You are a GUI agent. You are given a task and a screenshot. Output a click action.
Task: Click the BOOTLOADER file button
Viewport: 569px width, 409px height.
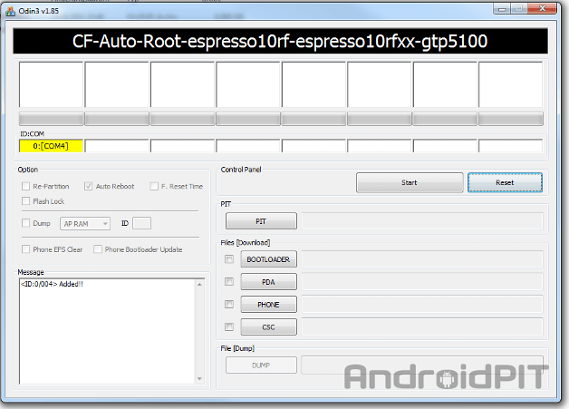click(268, 259)
